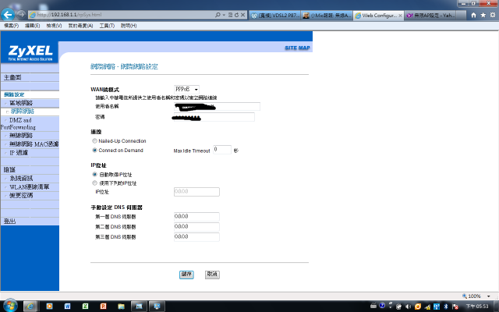Open the browser Tools gear icon
Viewport: 499px width, 312px height.
(493, 15)
